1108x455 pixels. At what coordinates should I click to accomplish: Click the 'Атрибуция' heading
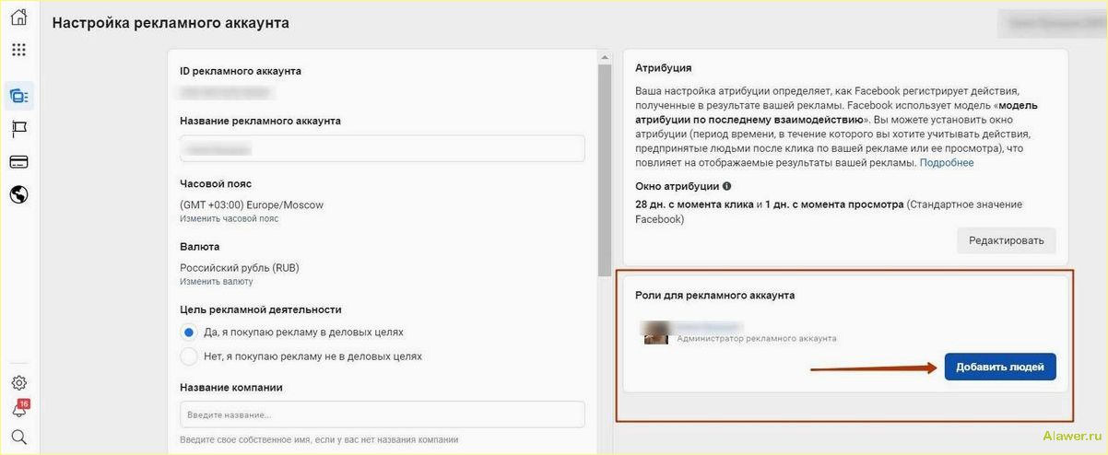(664, 68)
